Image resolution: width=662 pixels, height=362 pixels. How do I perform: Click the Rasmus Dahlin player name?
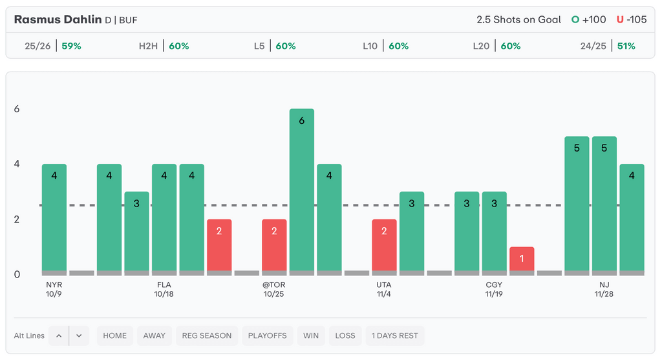pyautogui.click(x=58, y=19)
